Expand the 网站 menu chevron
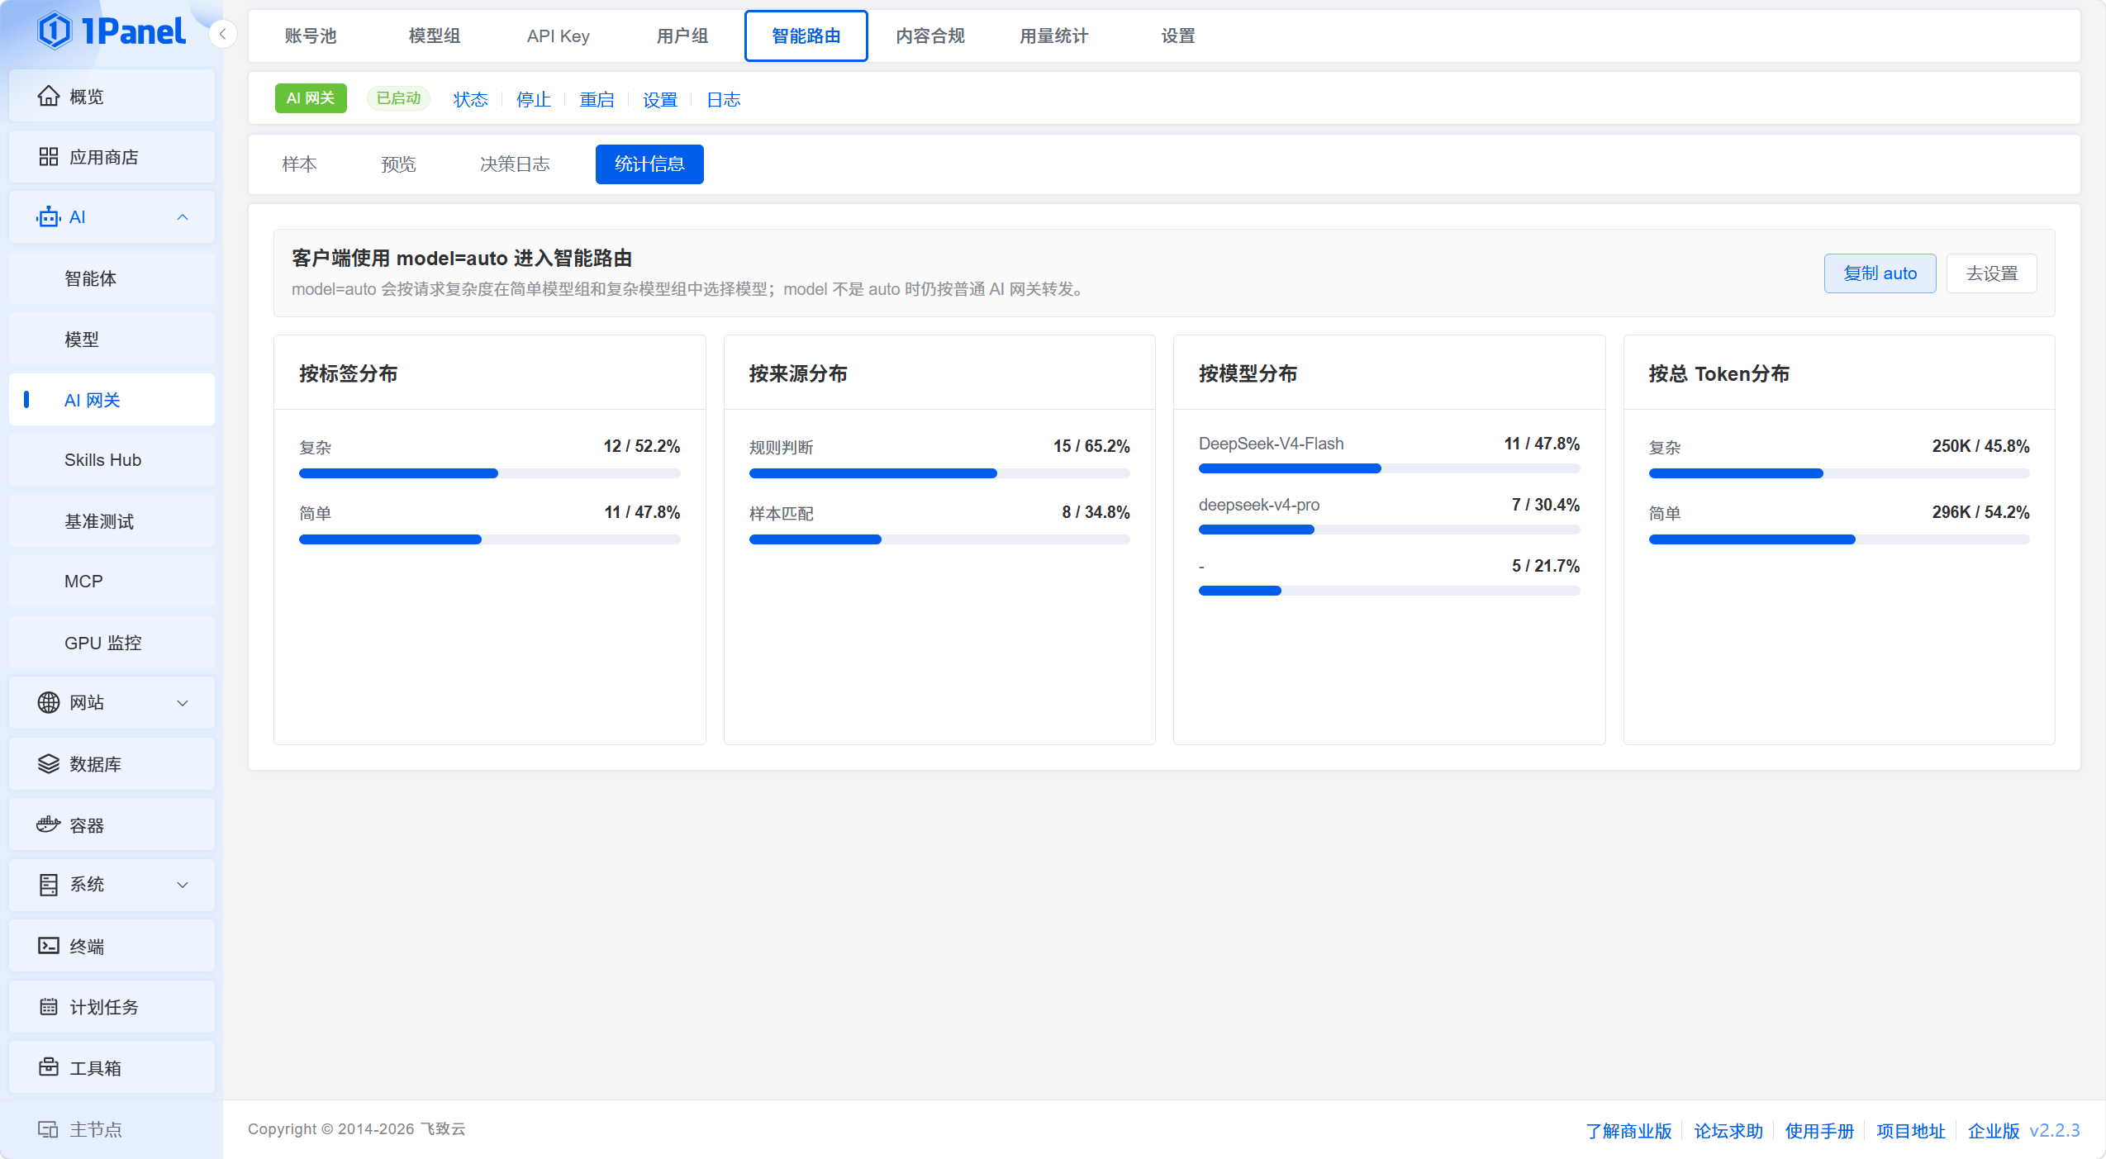This screenshot has width=2106, height=1159. pyautogui.click(x=183, y=703)
